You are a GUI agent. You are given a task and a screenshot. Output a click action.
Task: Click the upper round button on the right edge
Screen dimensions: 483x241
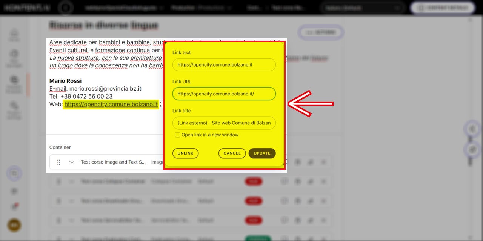click(x=472, y=129)
